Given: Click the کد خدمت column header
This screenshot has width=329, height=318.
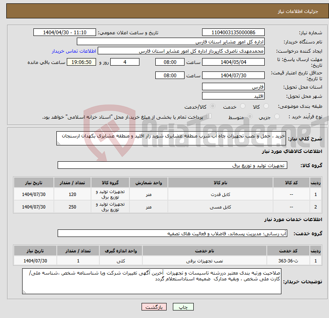Looking at the screenshot, I should 288,251.
